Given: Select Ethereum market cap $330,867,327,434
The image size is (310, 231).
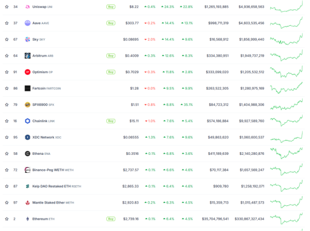Looking at the screenshot, I should click(250, 219).
